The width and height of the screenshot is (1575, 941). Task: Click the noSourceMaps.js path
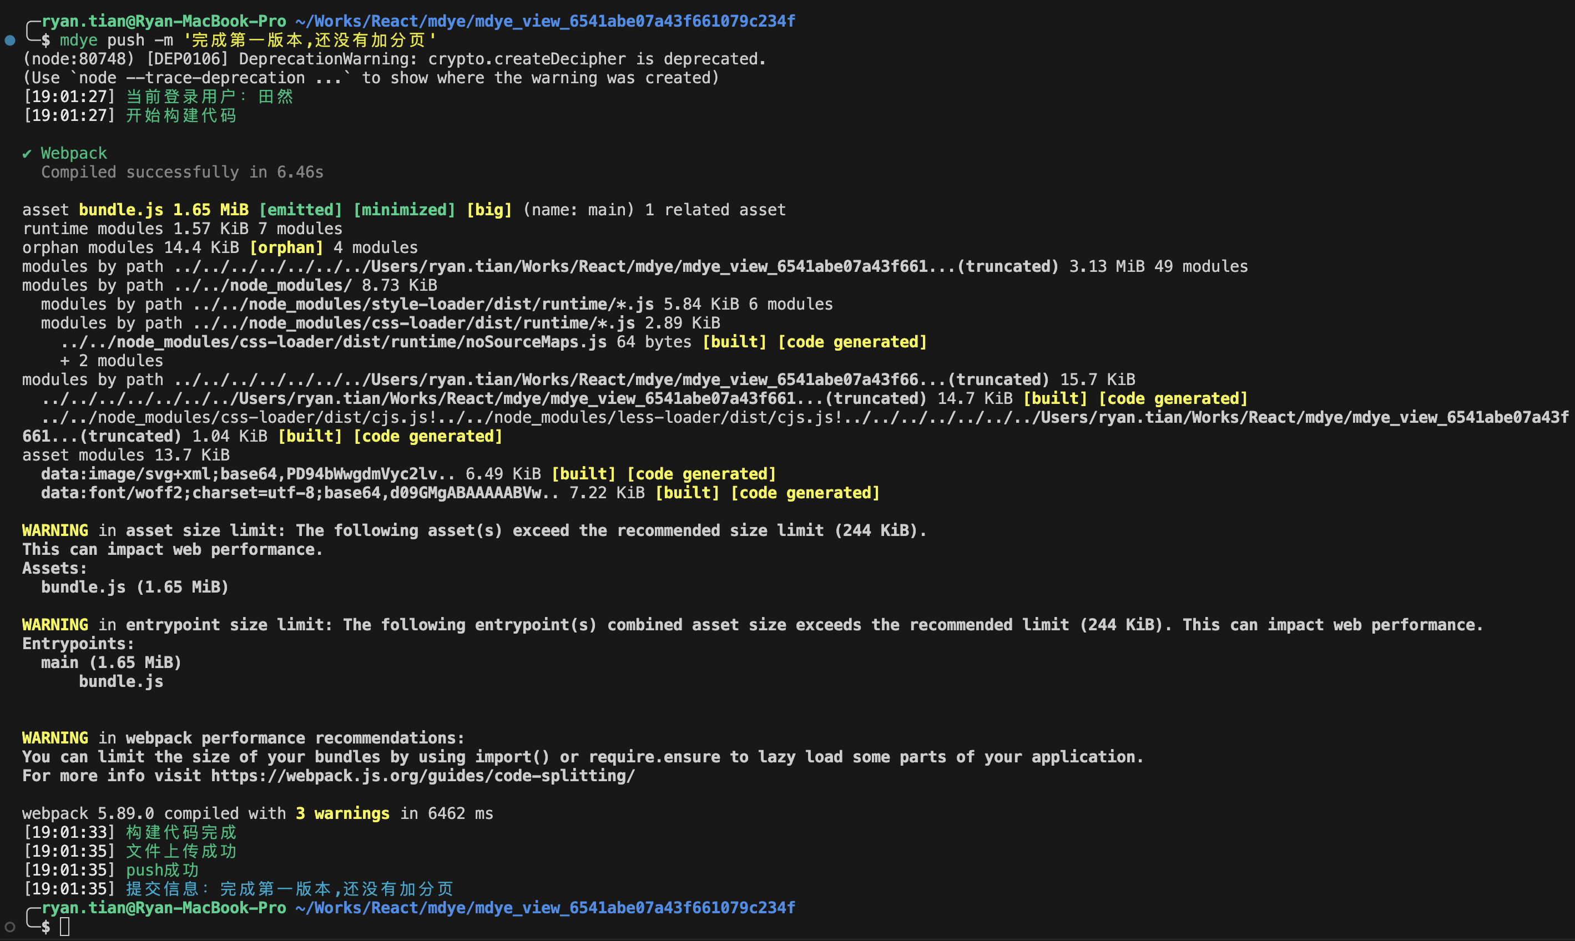coord(334,342)
